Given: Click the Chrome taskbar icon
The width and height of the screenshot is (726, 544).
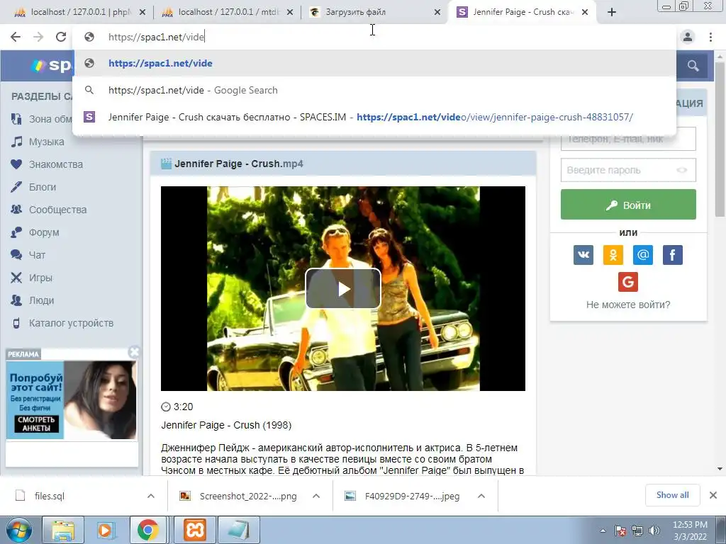Looking at the screenshot, I should point(147,530).
